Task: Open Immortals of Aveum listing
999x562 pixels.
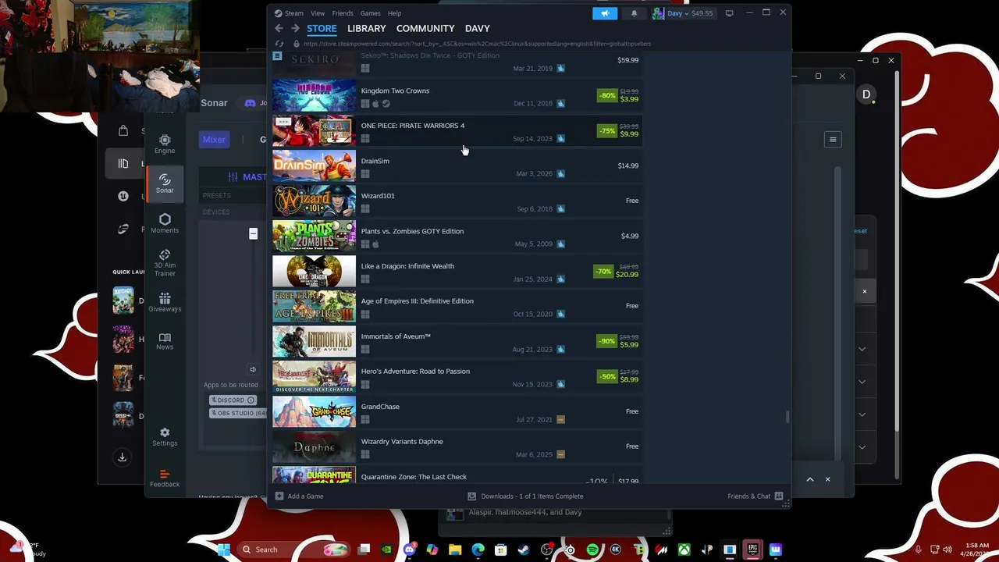Action: (x=457, y=342)
